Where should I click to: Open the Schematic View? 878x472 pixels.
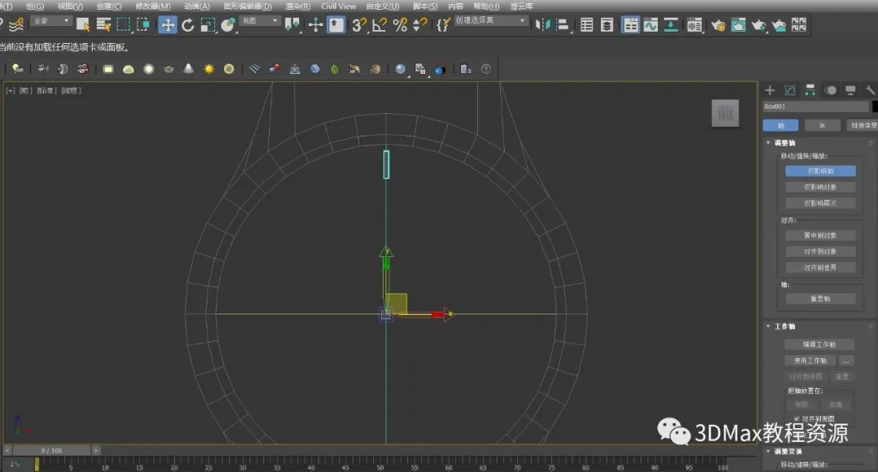point(671,24)
